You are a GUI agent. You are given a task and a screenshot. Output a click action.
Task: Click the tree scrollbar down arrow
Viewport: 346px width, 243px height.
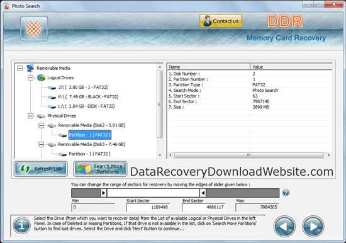point(160,155)
